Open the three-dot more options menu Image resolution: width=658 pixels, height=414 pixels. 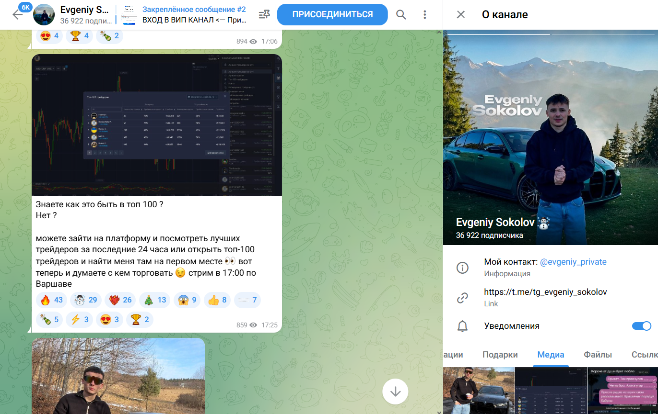point(424,14)
